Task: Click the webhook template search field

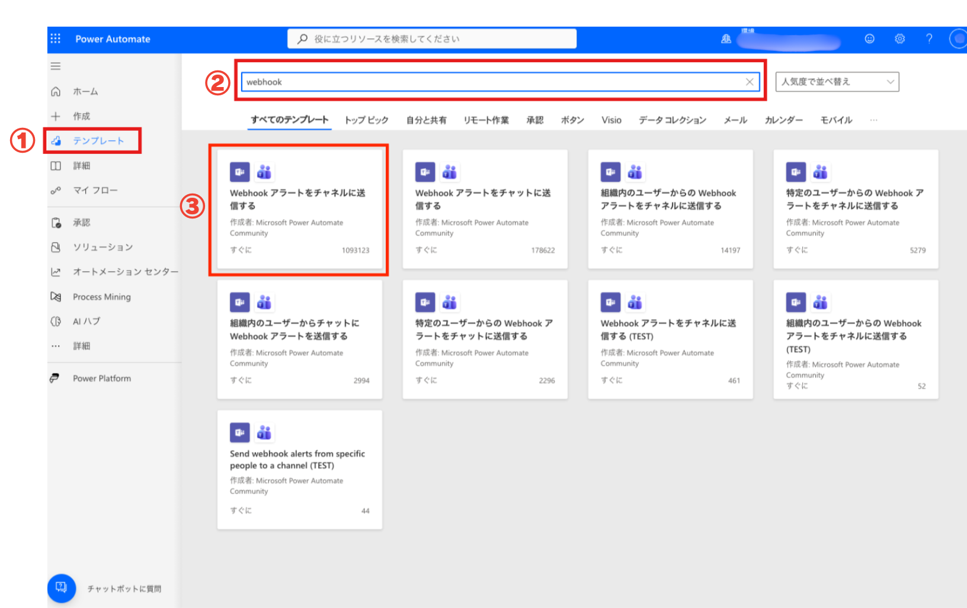Action: (492, 82)
